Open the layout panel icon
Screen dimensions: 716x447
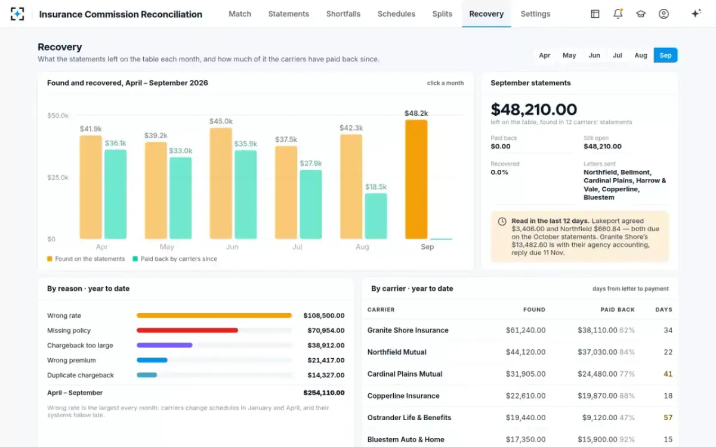(x=595, y=14)
